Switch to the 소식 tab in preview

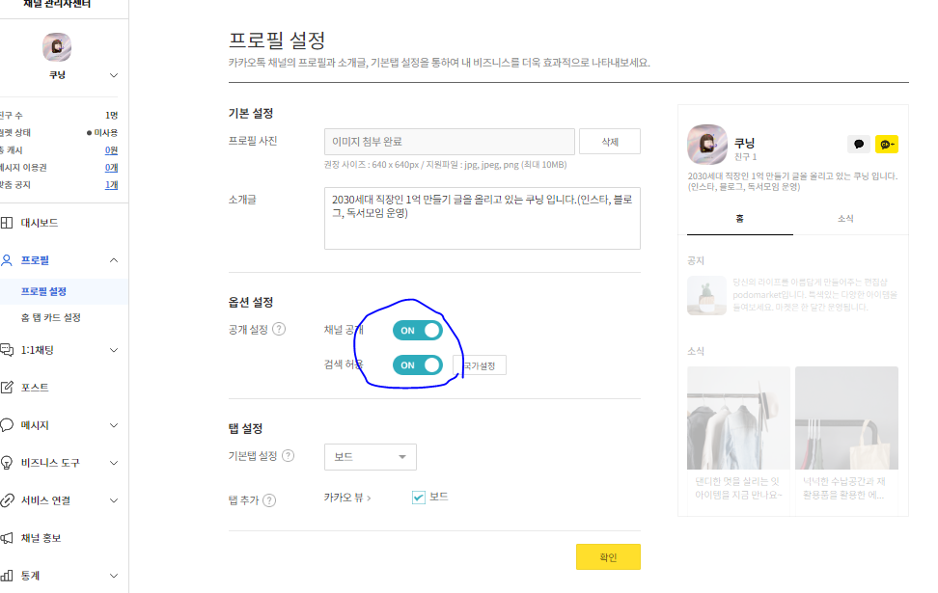pos(845,219)
